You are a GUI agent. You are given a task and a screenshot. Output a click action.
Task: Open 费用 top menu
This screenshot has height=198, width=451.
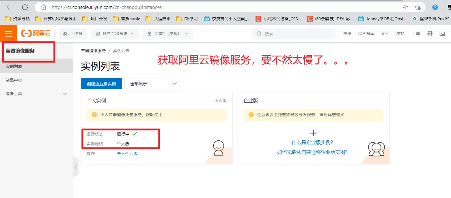click(347, 33)
